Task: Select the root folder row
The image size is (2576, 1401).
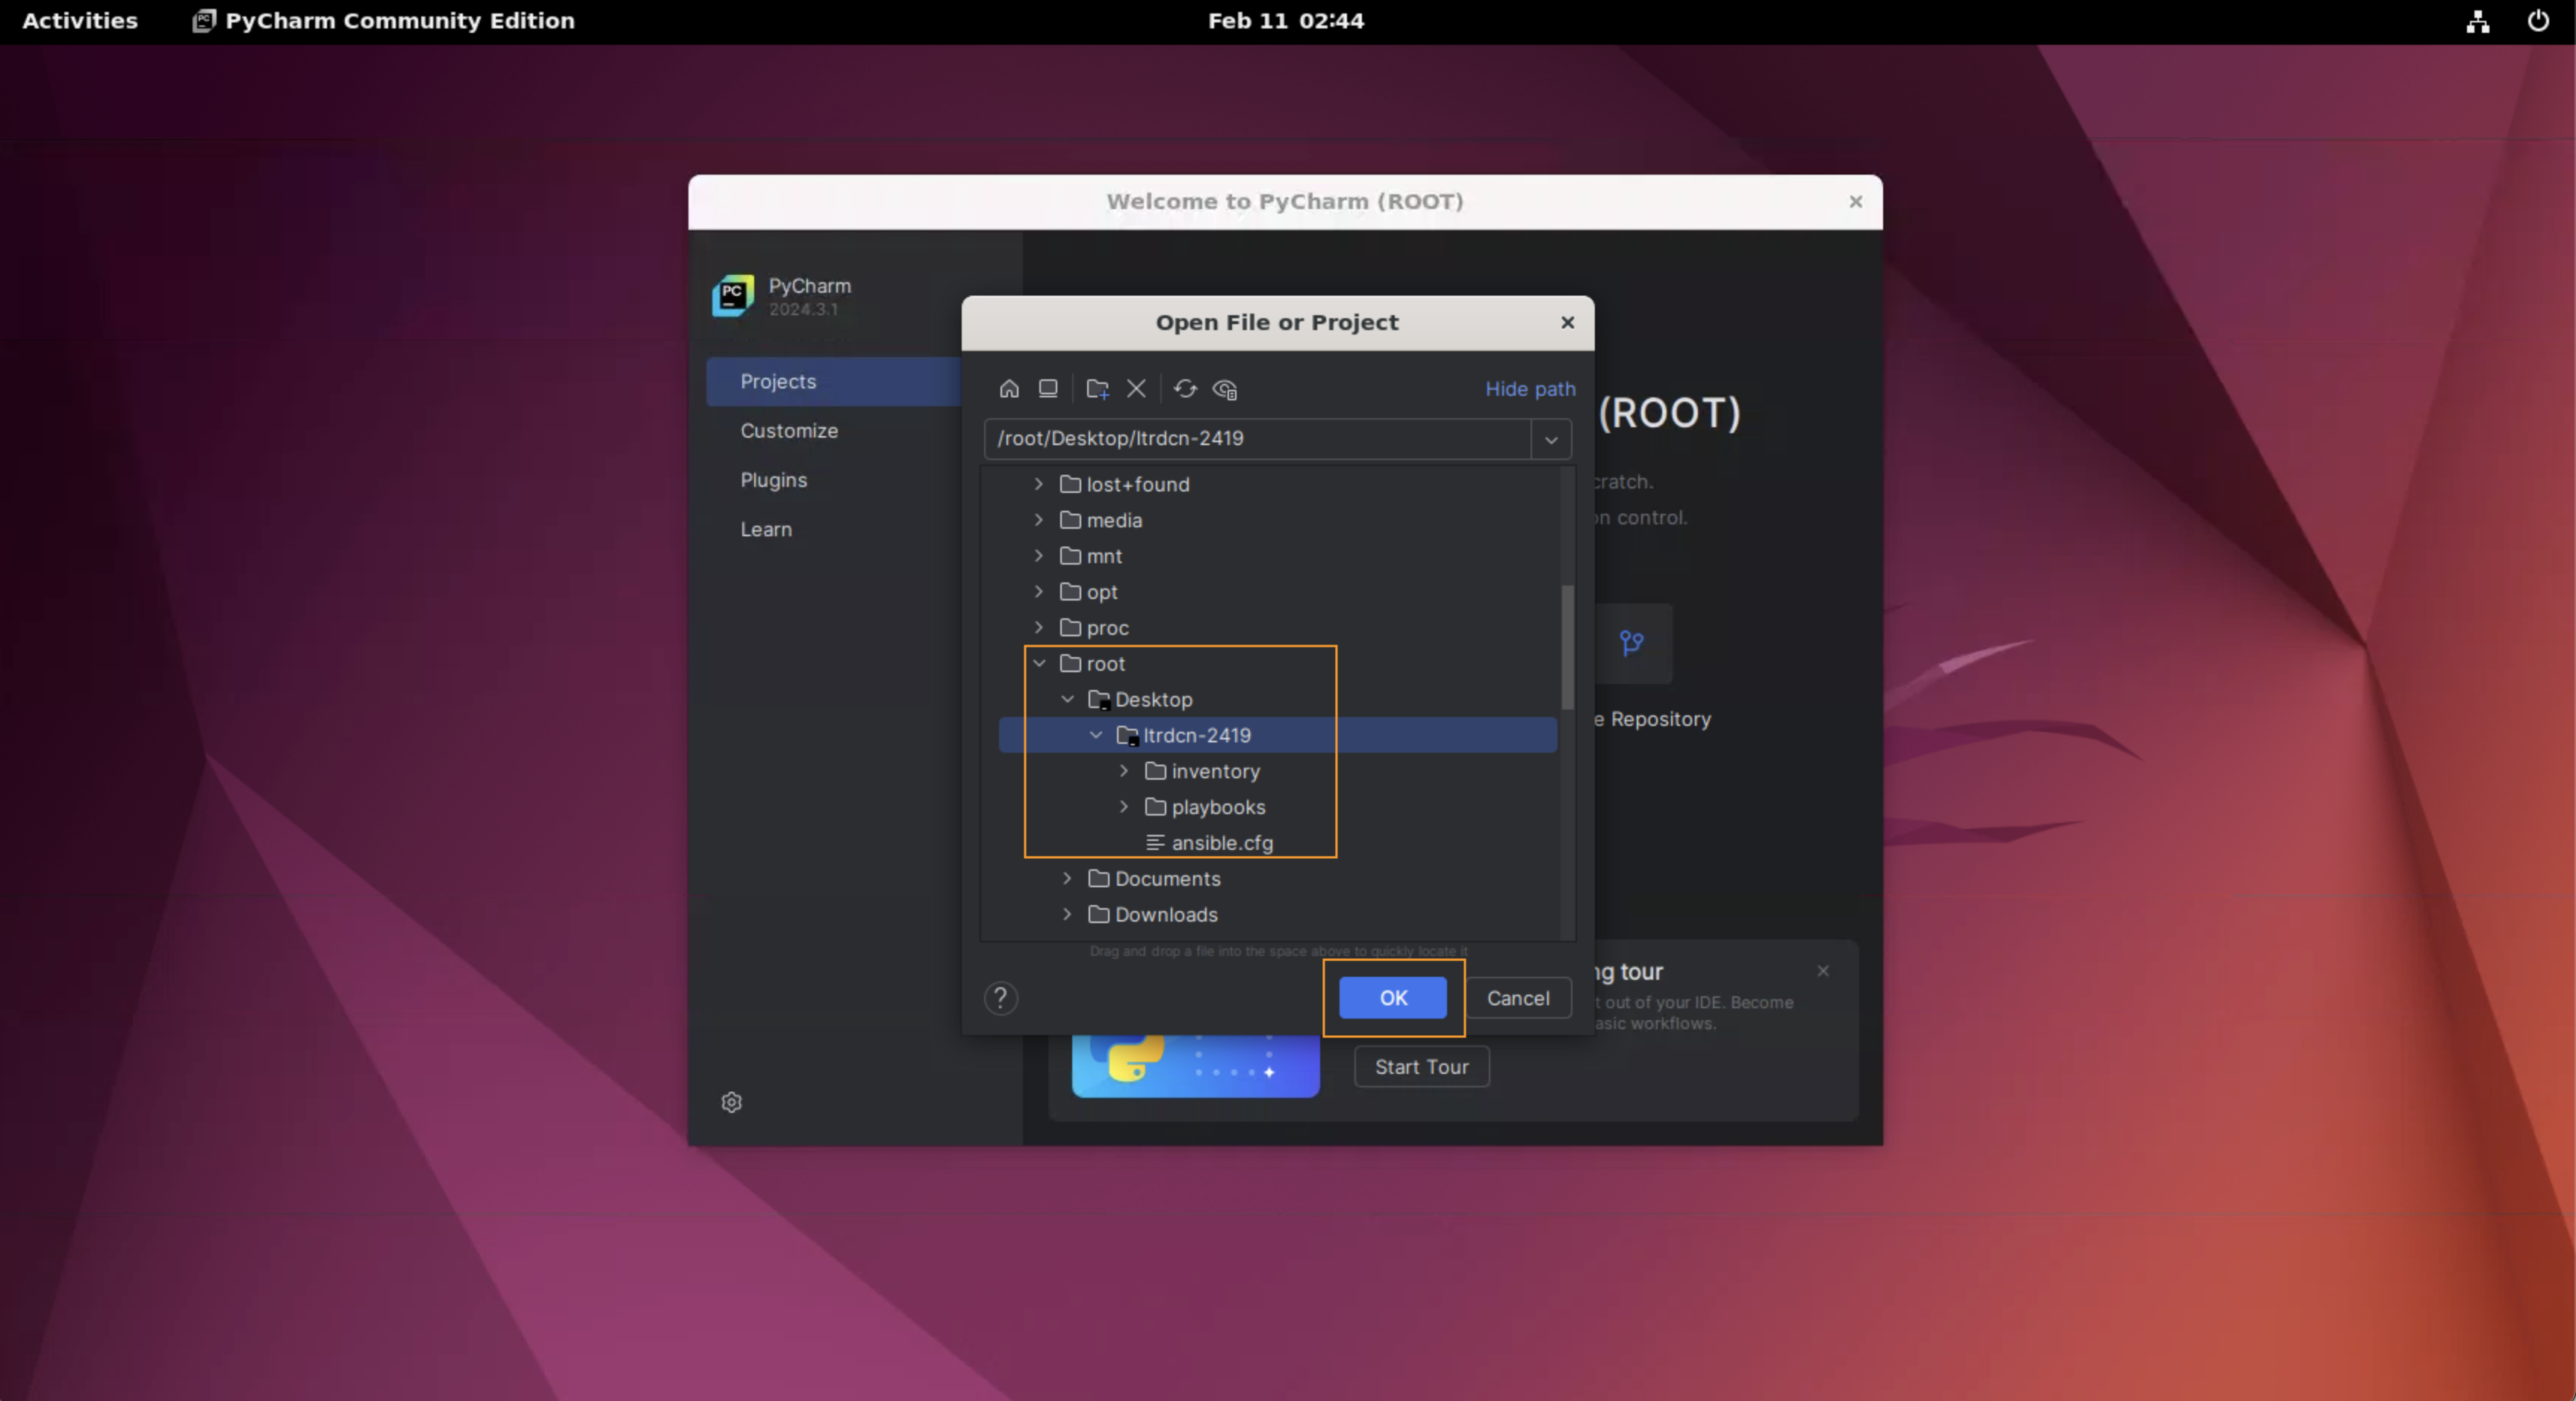Action: (x=1278, y=664)
